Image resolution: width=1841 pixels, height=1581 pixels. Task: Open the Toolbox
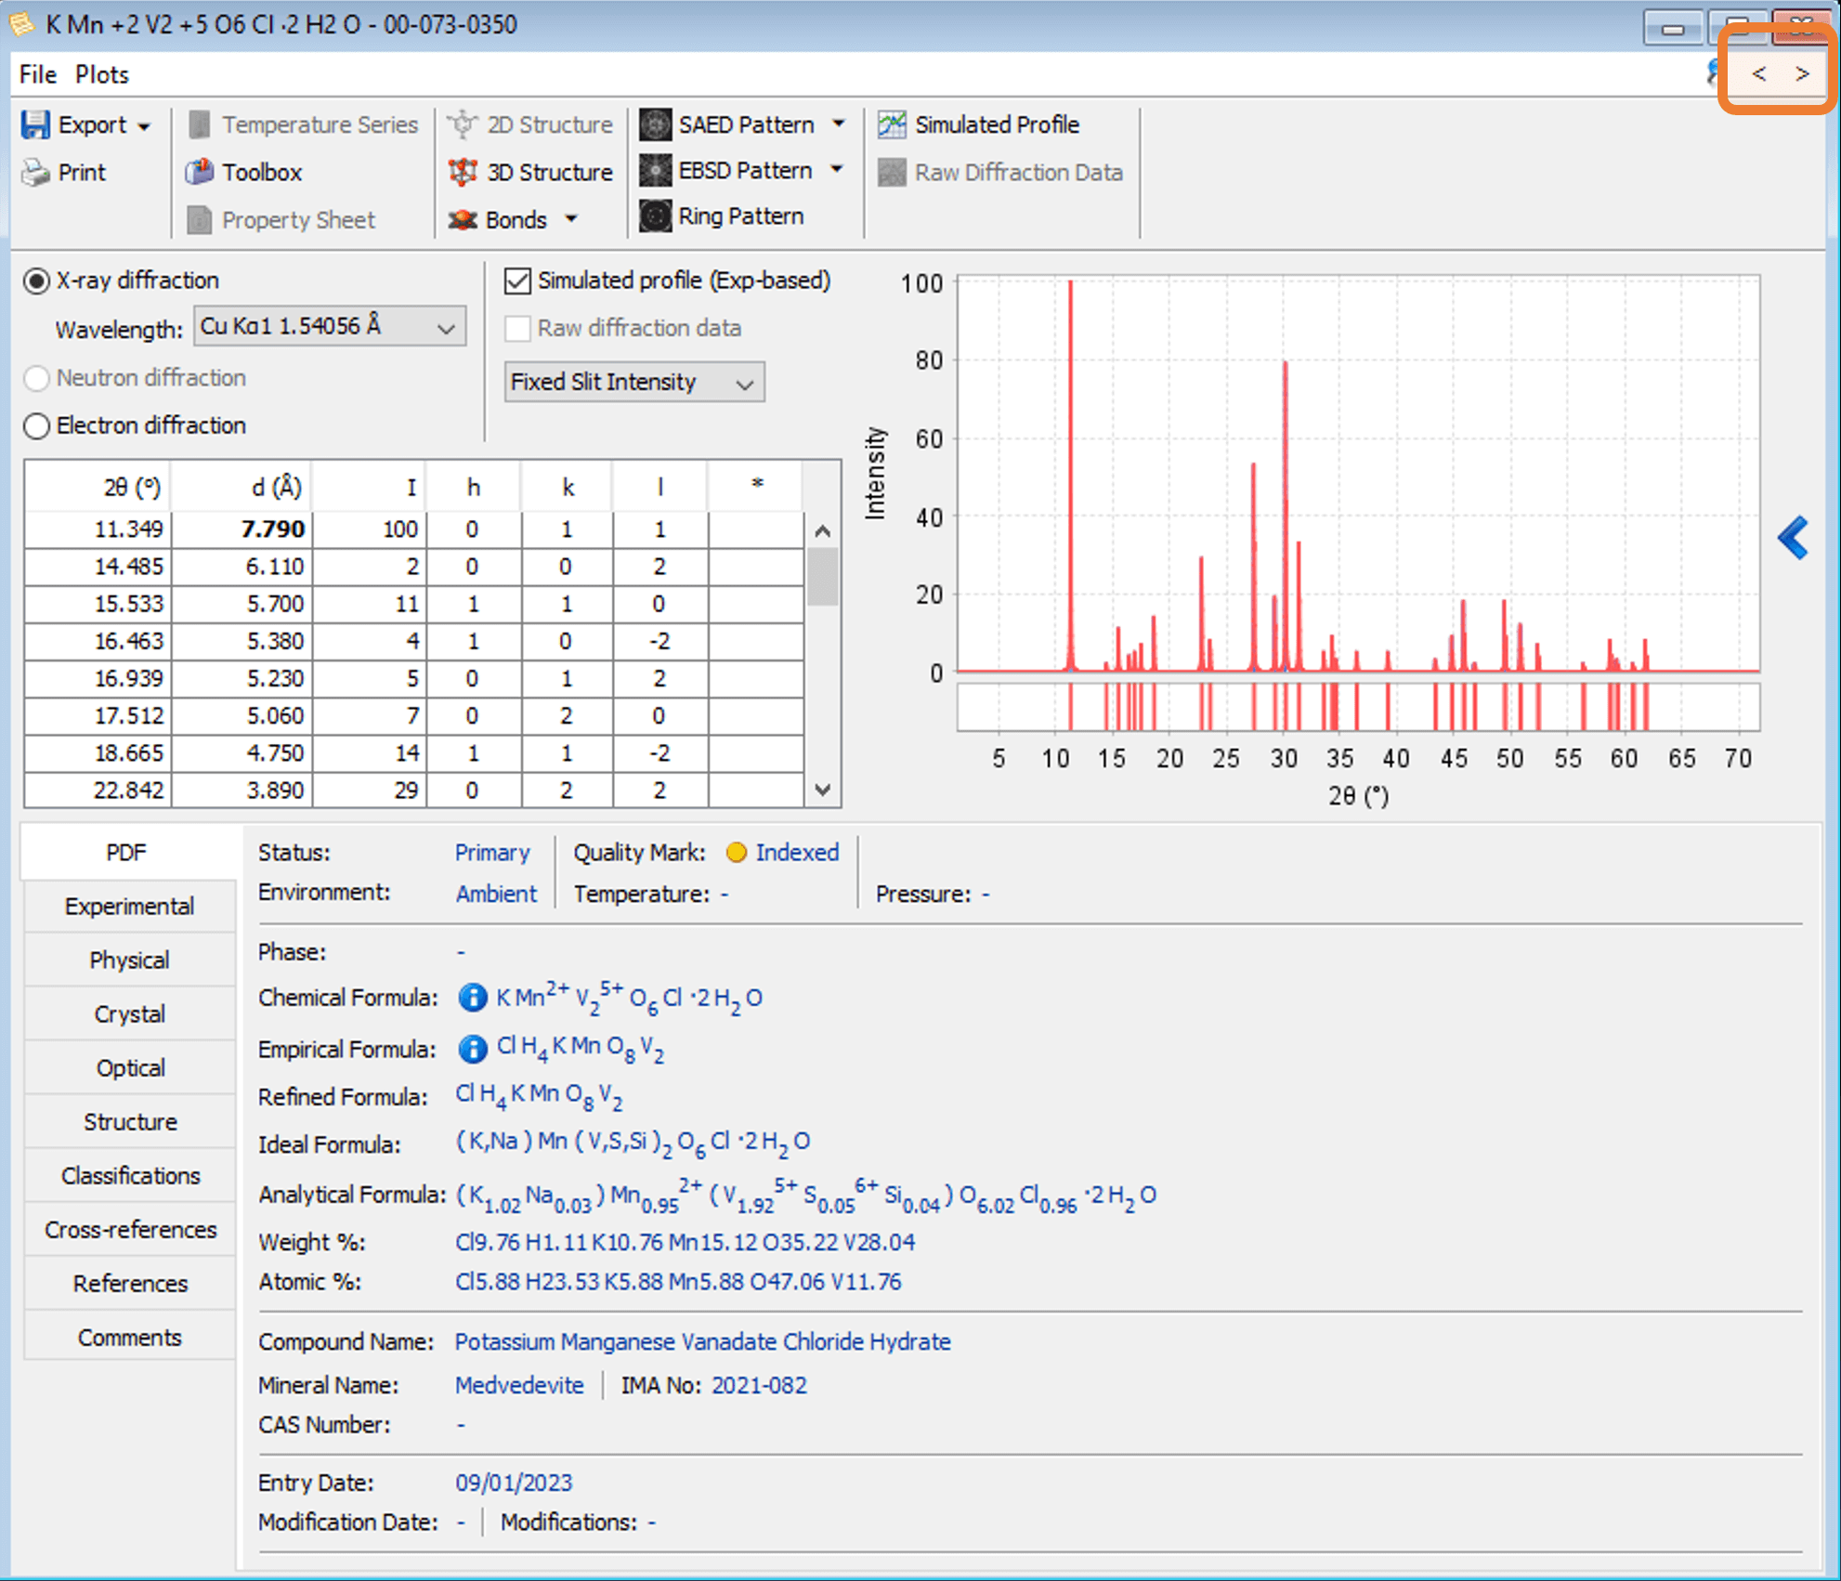(x=243, y=173)
